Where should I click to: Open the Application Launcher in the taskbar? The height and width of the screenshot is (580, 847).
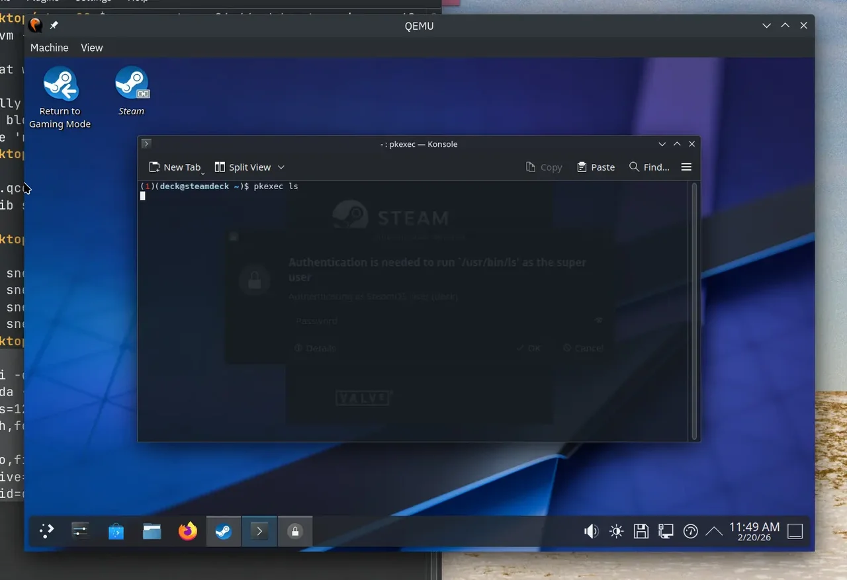click(x=46, y=531)
